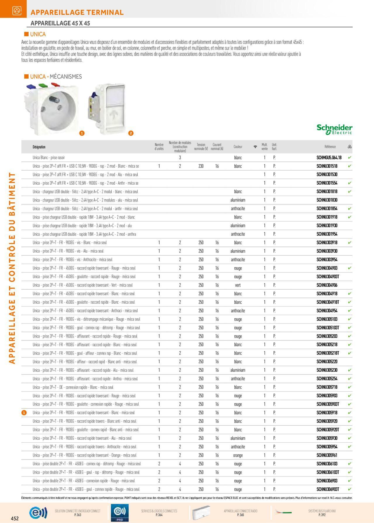Click reference SCHNU305220
This screenshot has height=523, width=374.
point(327,362)
